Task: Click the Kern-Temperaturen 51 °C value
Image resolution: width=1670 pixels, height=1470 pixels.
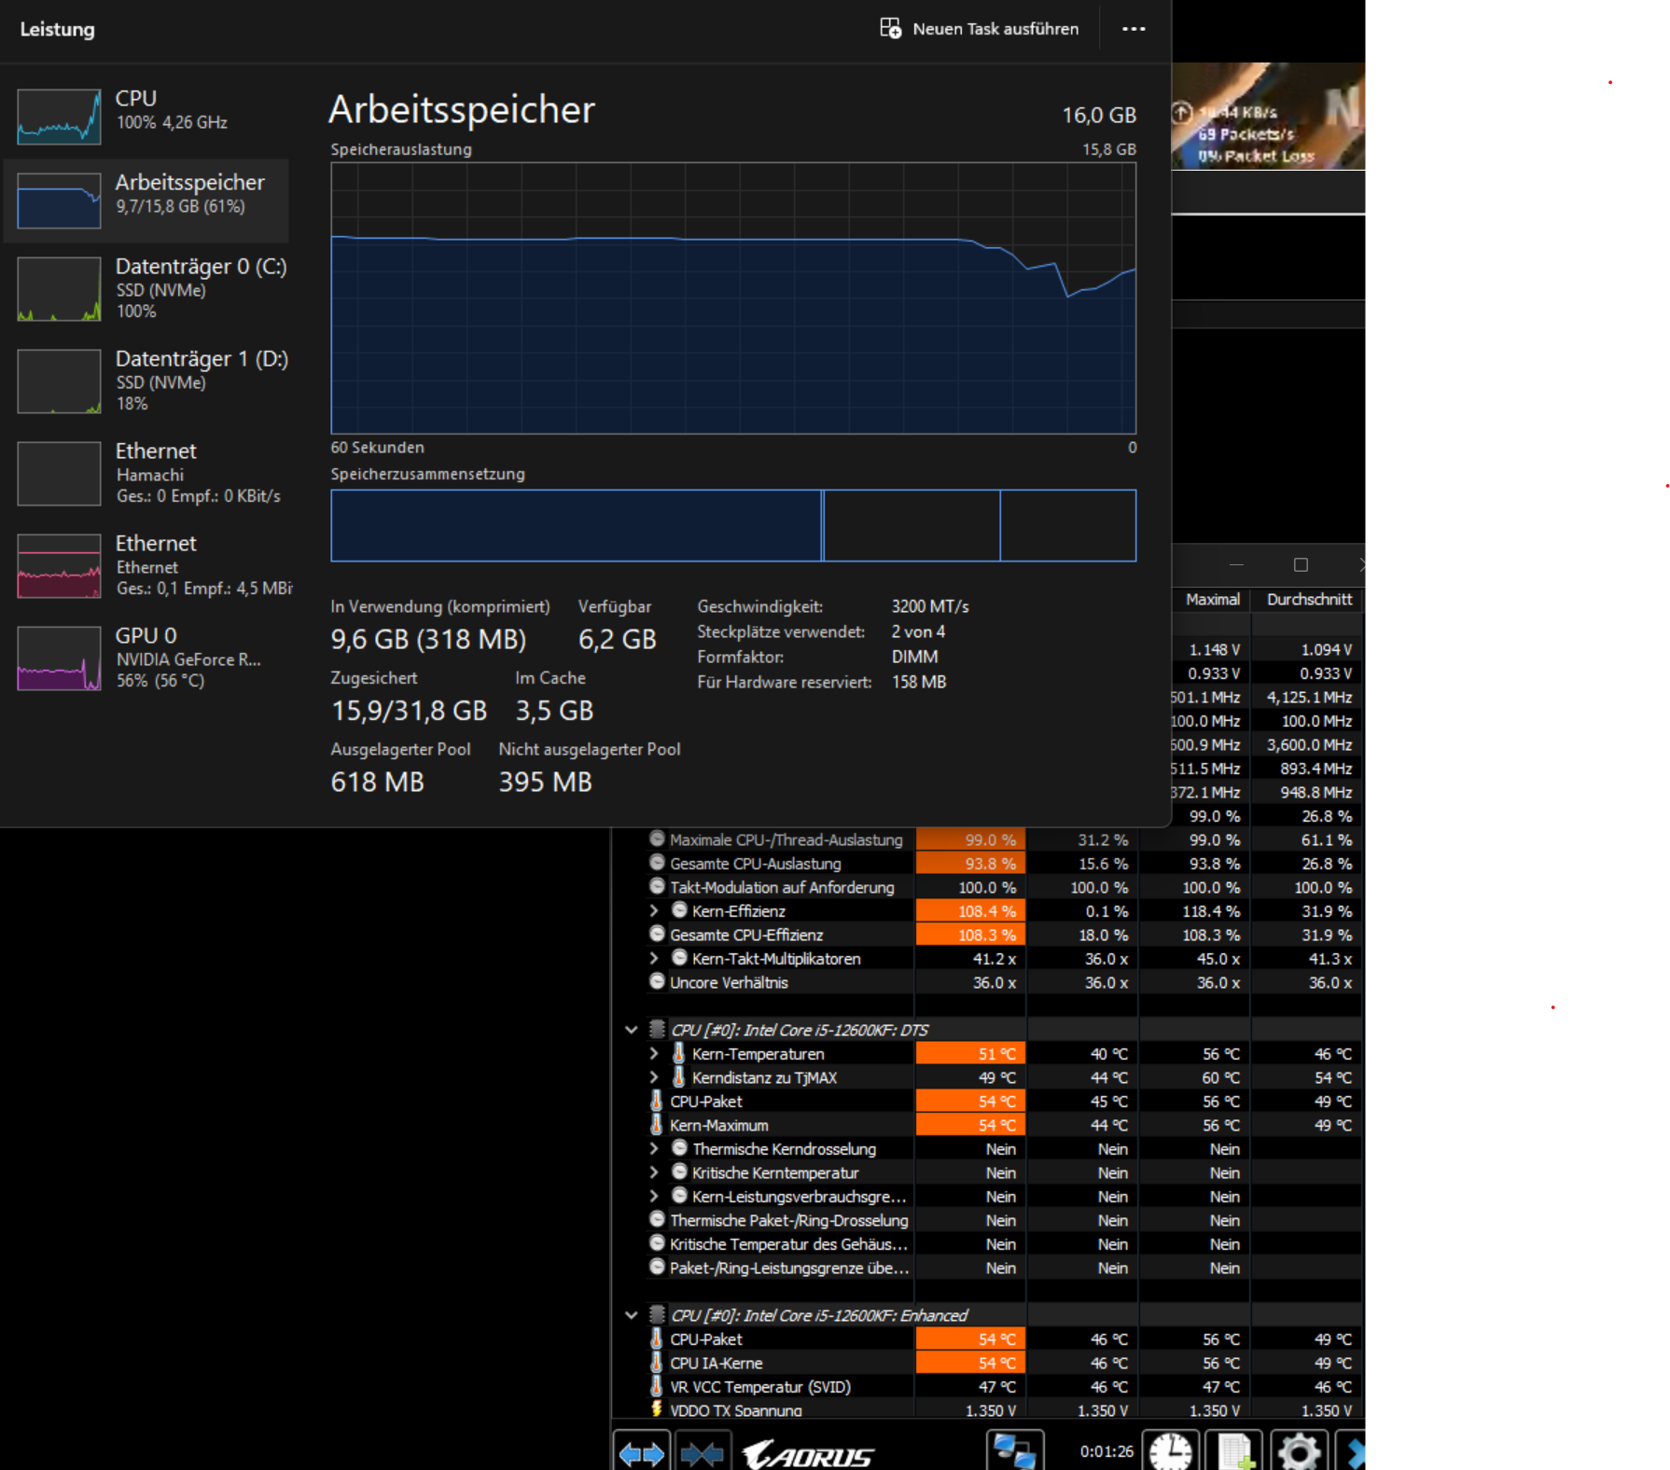Action: click(996, 1054)
